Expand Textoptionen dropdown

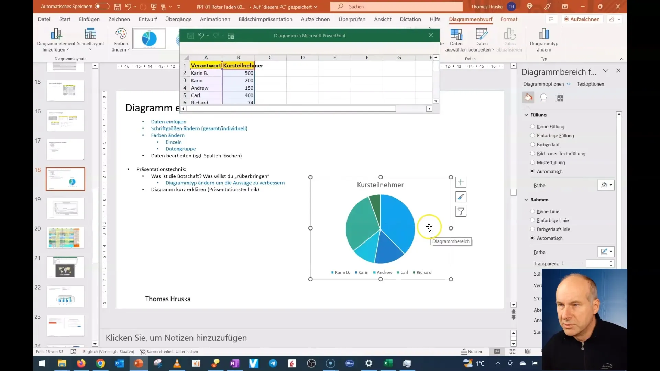[591, 84]
